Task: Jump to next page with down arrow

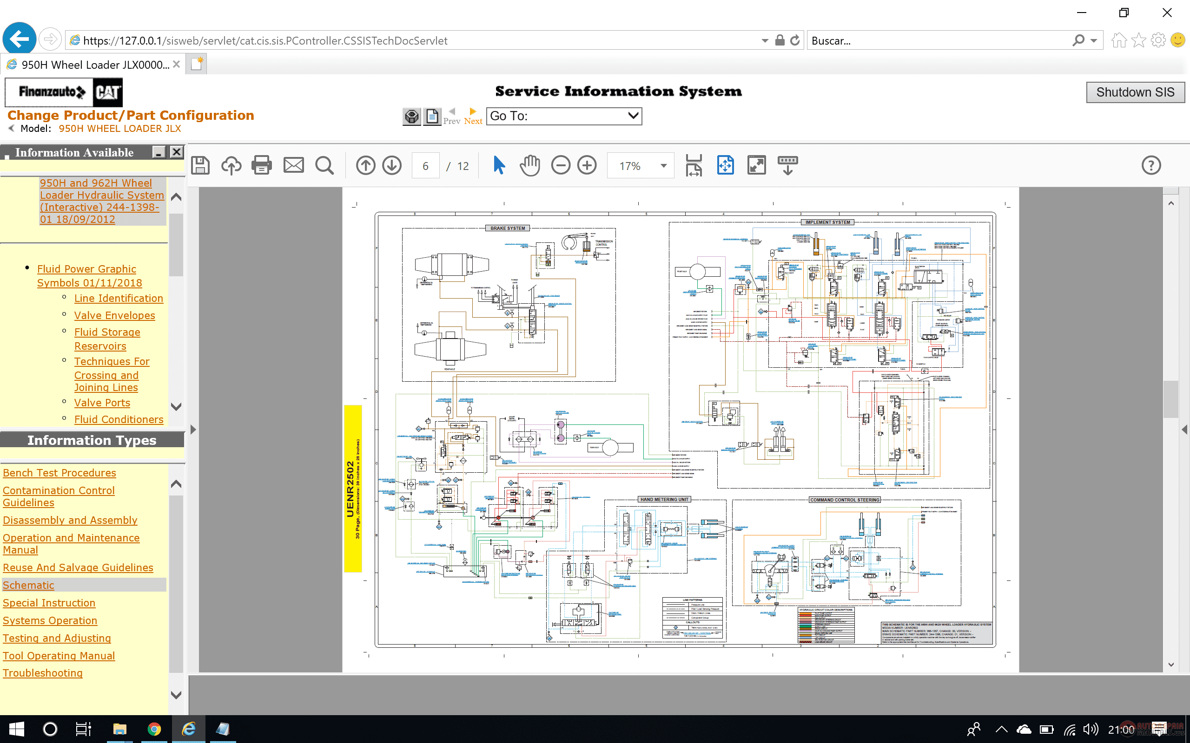Action: 392,165
